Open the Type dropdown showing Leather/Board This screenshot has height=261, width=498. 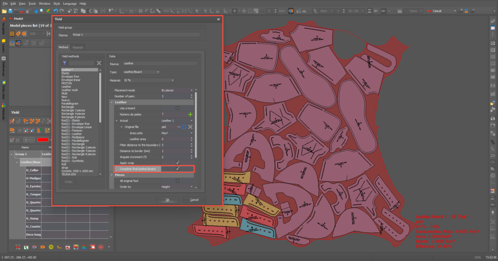coord(141,72)
